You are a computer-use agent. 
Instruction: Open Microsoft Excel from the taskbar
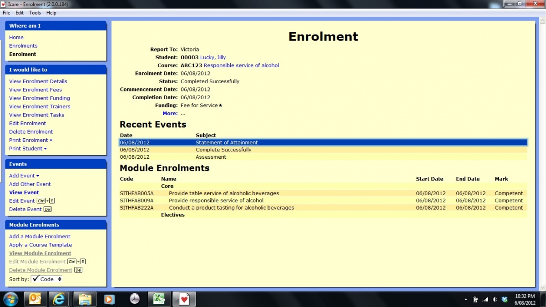159,299
